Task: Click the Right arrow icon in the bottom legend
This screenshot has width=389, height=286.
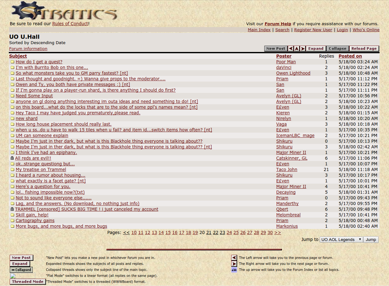Action: [x=234, y=264]
